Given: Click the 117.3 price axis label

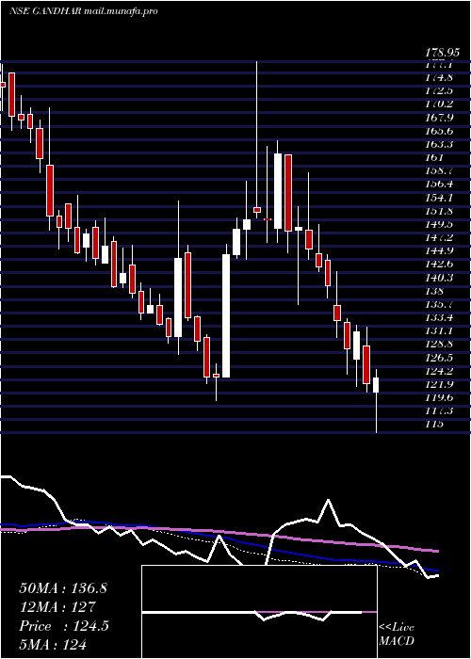Looking at the screenshot, I should pyautogui.click(x=439, y=411).
